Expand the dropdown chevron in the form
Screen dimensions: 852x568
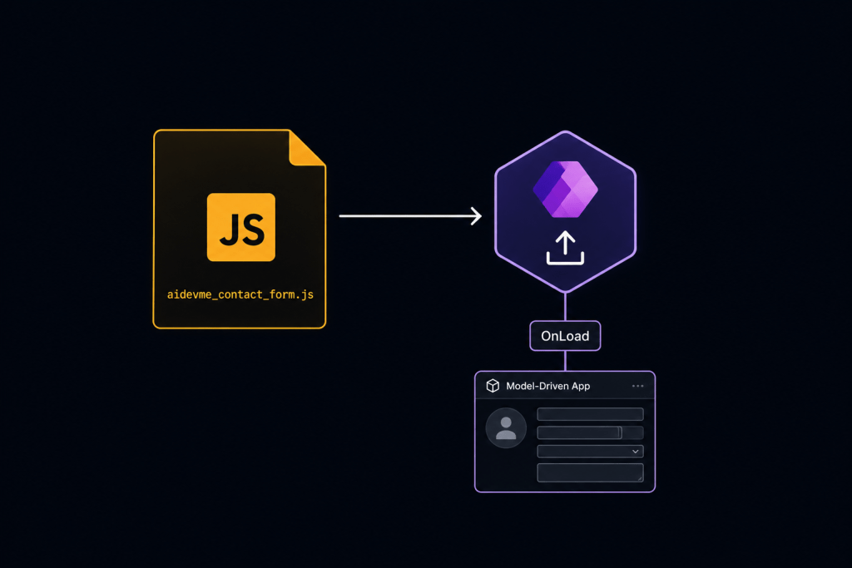[x=635, y=452]
